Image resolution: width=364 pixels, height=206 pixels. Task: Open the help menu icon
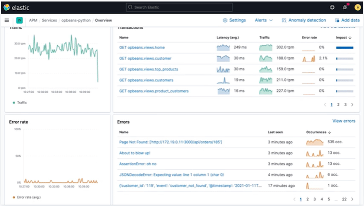coord(332,7)
